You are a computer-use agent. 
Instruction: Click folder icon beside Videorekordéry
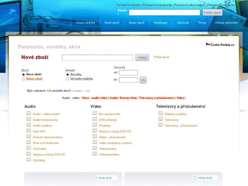[94, 154]
